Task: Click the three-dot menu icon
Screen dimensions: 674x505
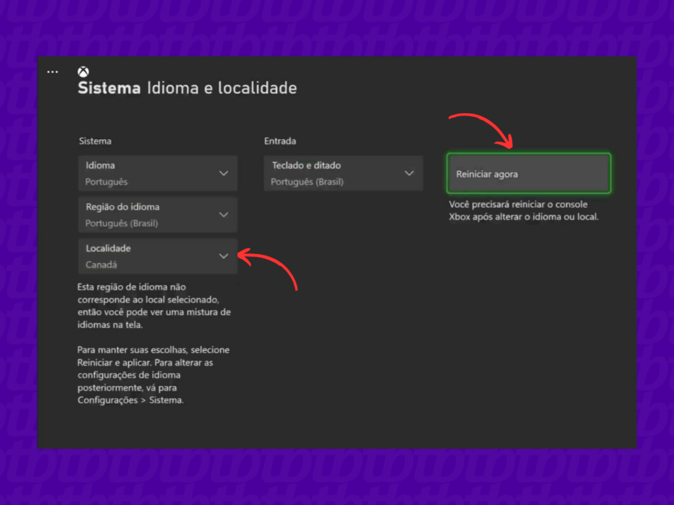Action: click(52, 72)
